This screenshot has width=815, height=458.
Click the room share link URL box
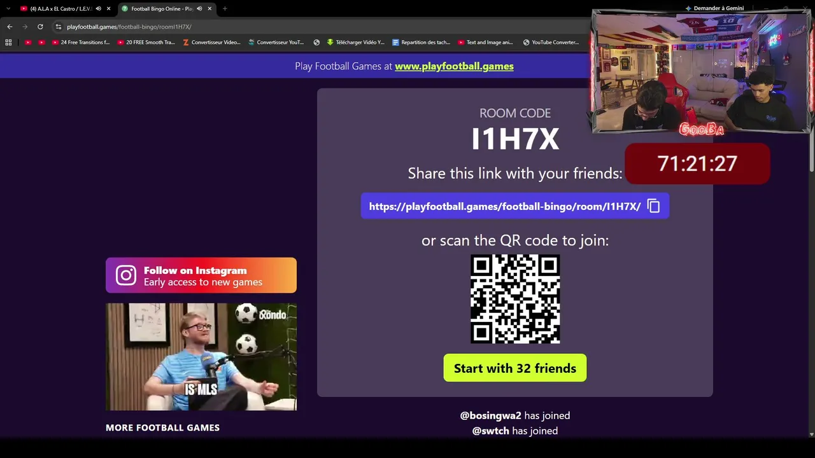[515, 206]
